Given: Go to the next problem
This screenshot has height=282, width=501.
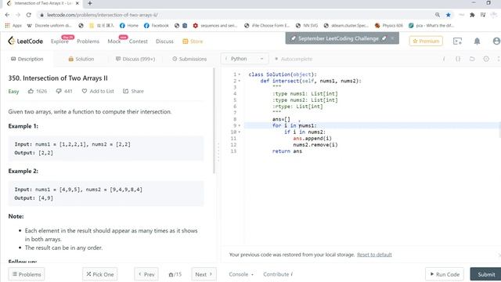Looking at the screenshot, I should 204,274.
